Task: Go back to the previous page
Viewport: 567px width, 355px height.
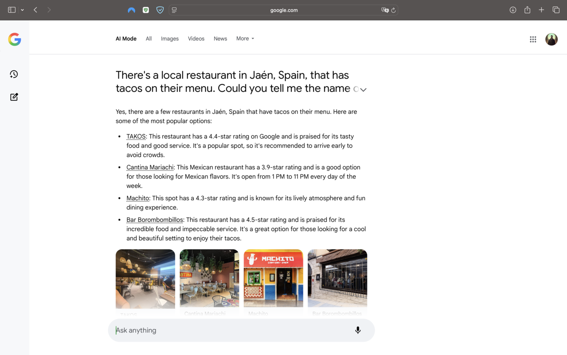Action: pyautogui.click(x=36, y=10)
